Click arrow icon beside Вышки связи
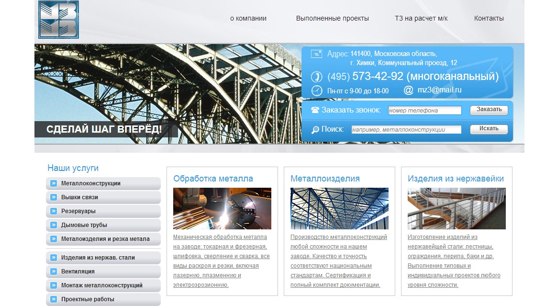Image resolution: width=557 pixels, height=306 pixels. pyautogui.click(x=54, y=197)
